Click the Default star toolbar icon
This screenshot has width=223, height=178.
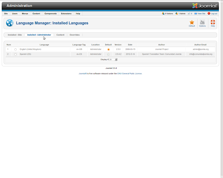192,23
